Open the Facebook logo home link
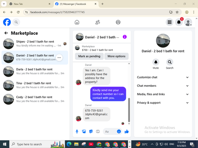 (7, 22)
